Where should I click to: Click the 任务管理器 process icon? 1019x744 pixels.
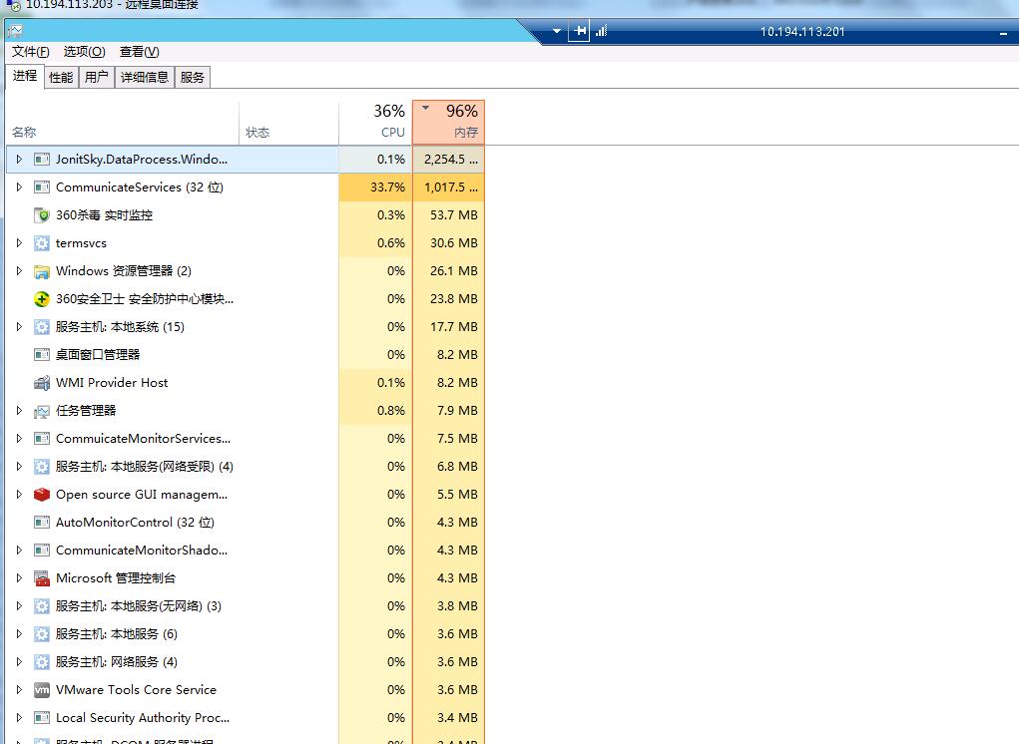[42, 411]
